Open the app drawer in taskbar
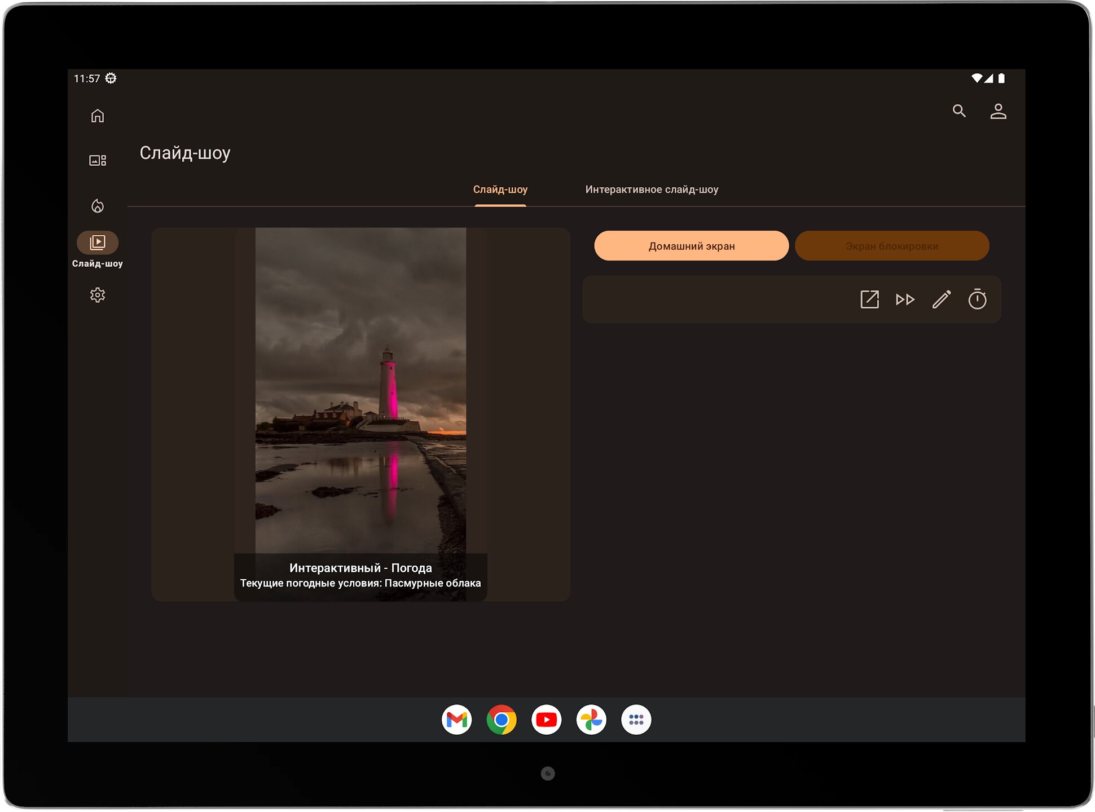This screenshot has width=1095, height=812. (636, 720)
